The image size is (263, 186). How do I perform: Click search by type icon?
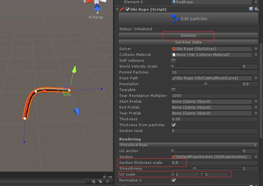[94, 181]
